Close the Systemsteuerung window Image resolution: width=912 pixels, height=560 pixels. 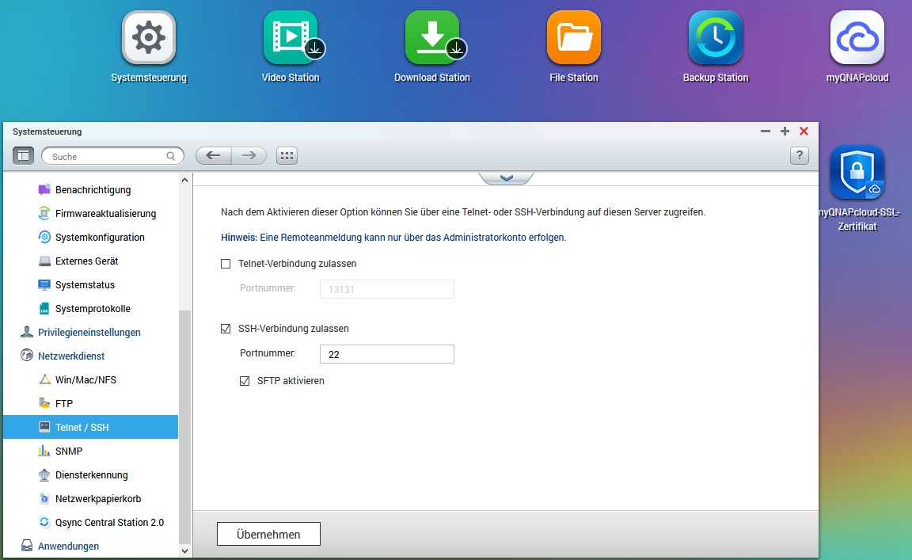[x=804, y=131]
